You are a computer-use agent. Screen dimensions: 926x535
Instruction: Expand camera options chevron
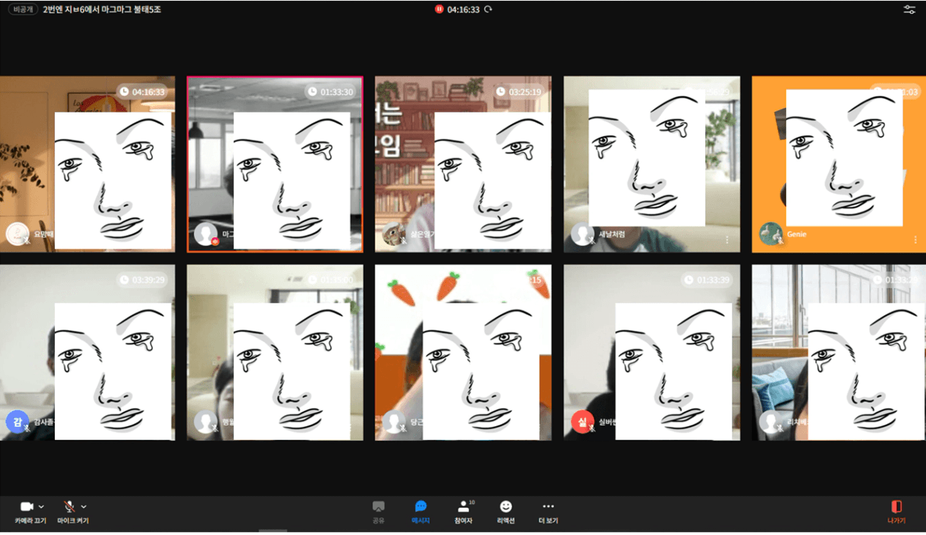pyautogui.click(x=41, y=507)
